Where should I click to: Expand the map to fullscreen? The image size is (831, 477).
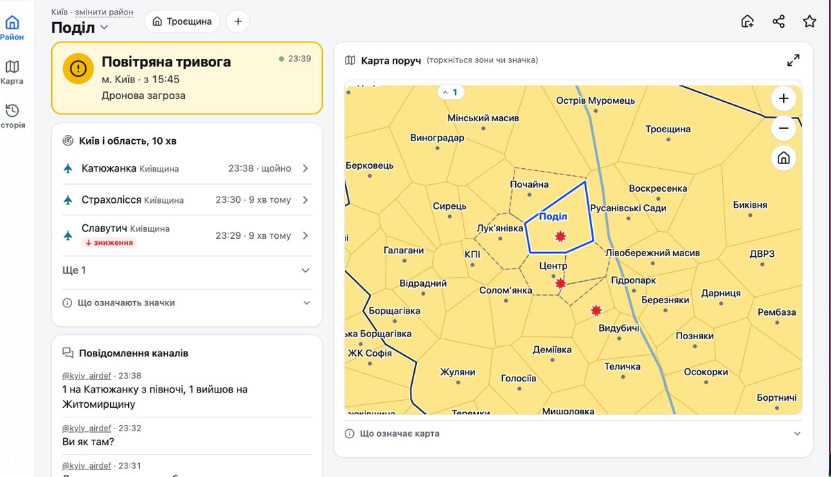[x=794, y=60]
